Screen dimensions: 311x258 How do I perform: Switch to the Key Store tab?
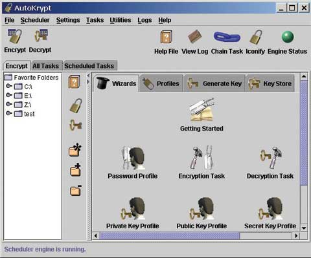coord(270,83)
